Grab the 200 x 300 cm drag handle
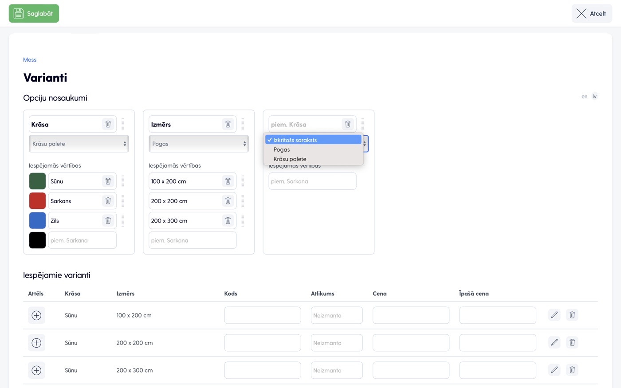The height and width of the screenshot is (388, 621). click(243, 220)
